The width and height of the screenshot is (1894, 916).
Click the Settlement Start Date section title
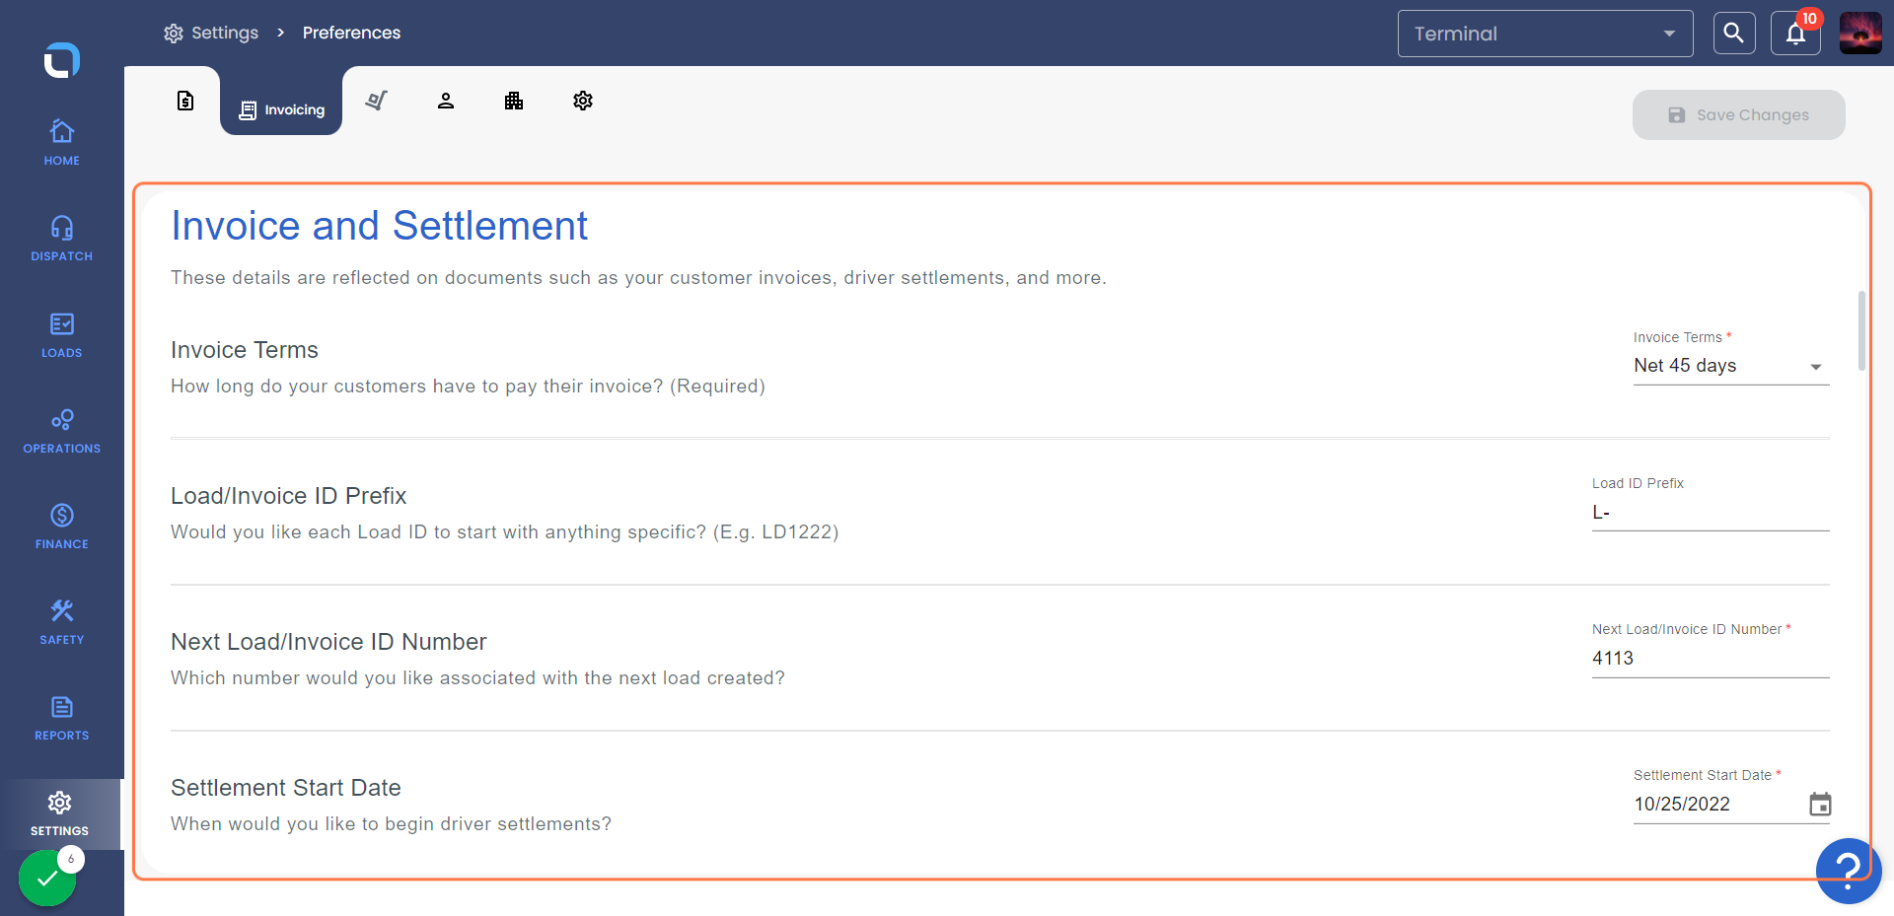(286, 788)
